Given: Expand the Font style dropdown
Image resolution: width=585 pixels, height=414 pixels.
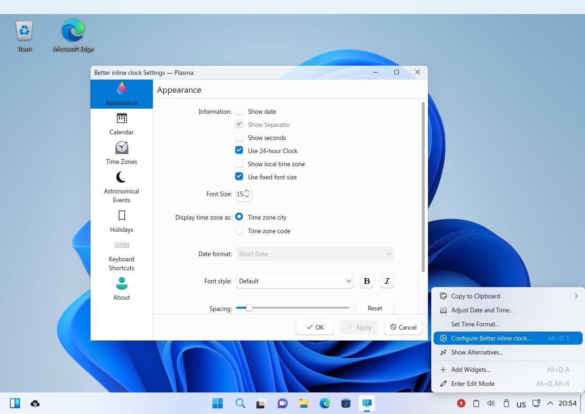Looking at the screenshot, I should (x=295, y=281).
